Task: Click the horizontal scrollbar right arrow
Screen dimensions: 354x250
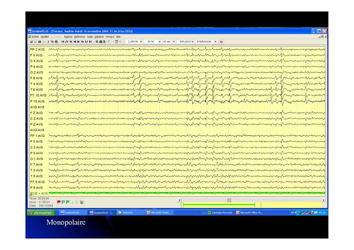Action: [324, 200]
